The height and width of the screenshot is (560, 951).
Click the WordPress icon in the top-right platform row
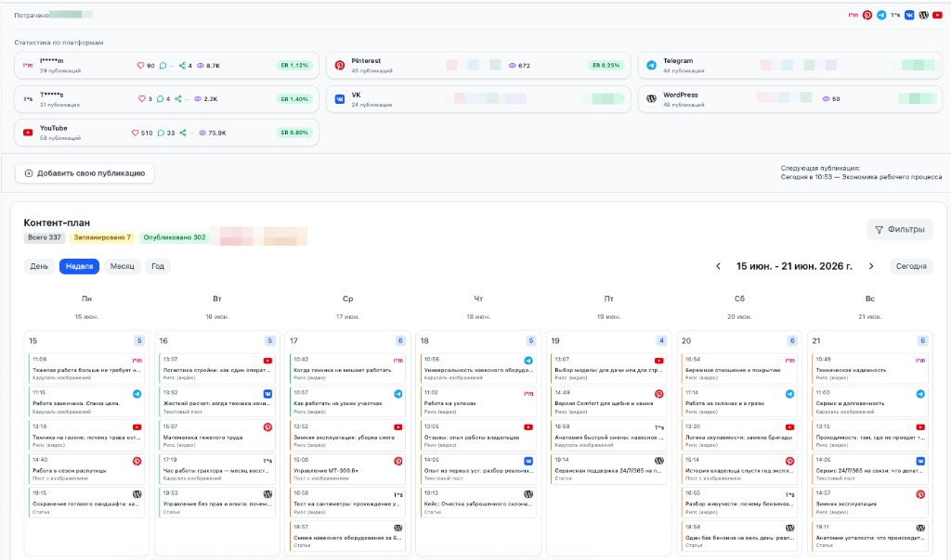coord(923,15)
